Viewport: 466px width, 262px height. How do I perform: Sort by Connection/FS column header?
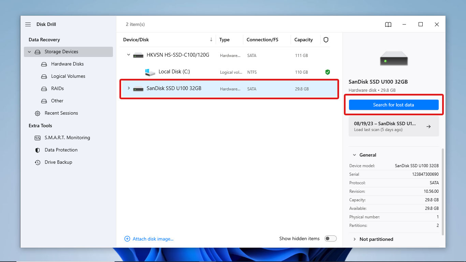[262, 40]
